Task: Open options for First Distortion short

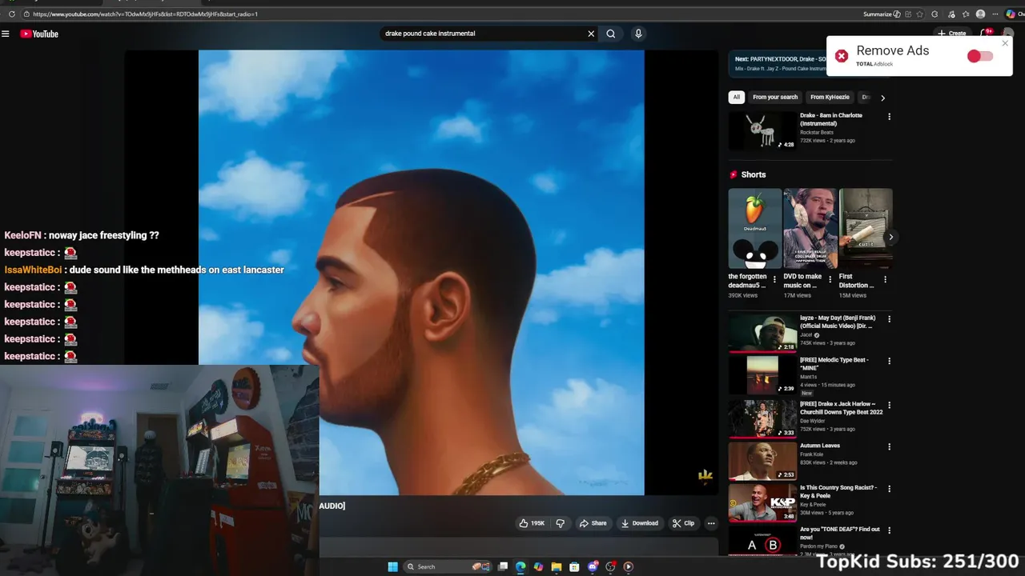Action: [885, 279]
